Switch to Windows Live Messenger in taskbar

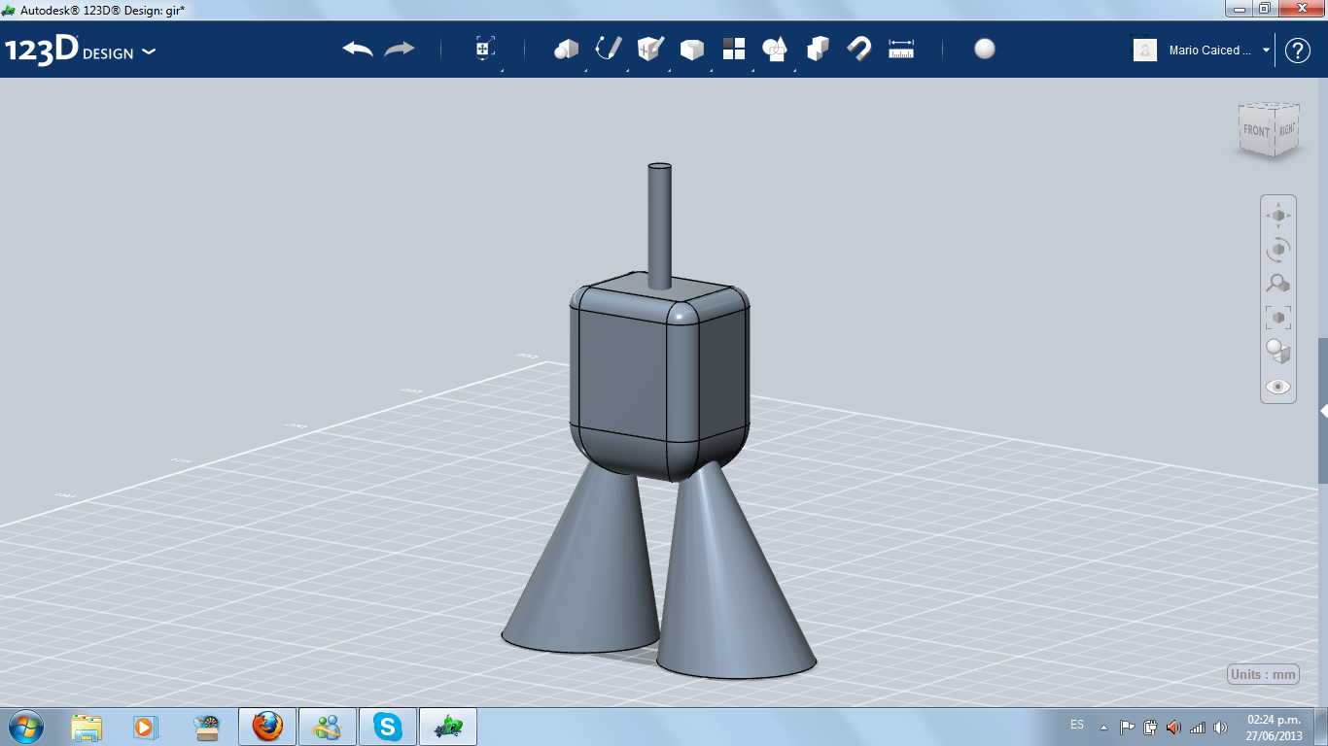click(328, 727)
